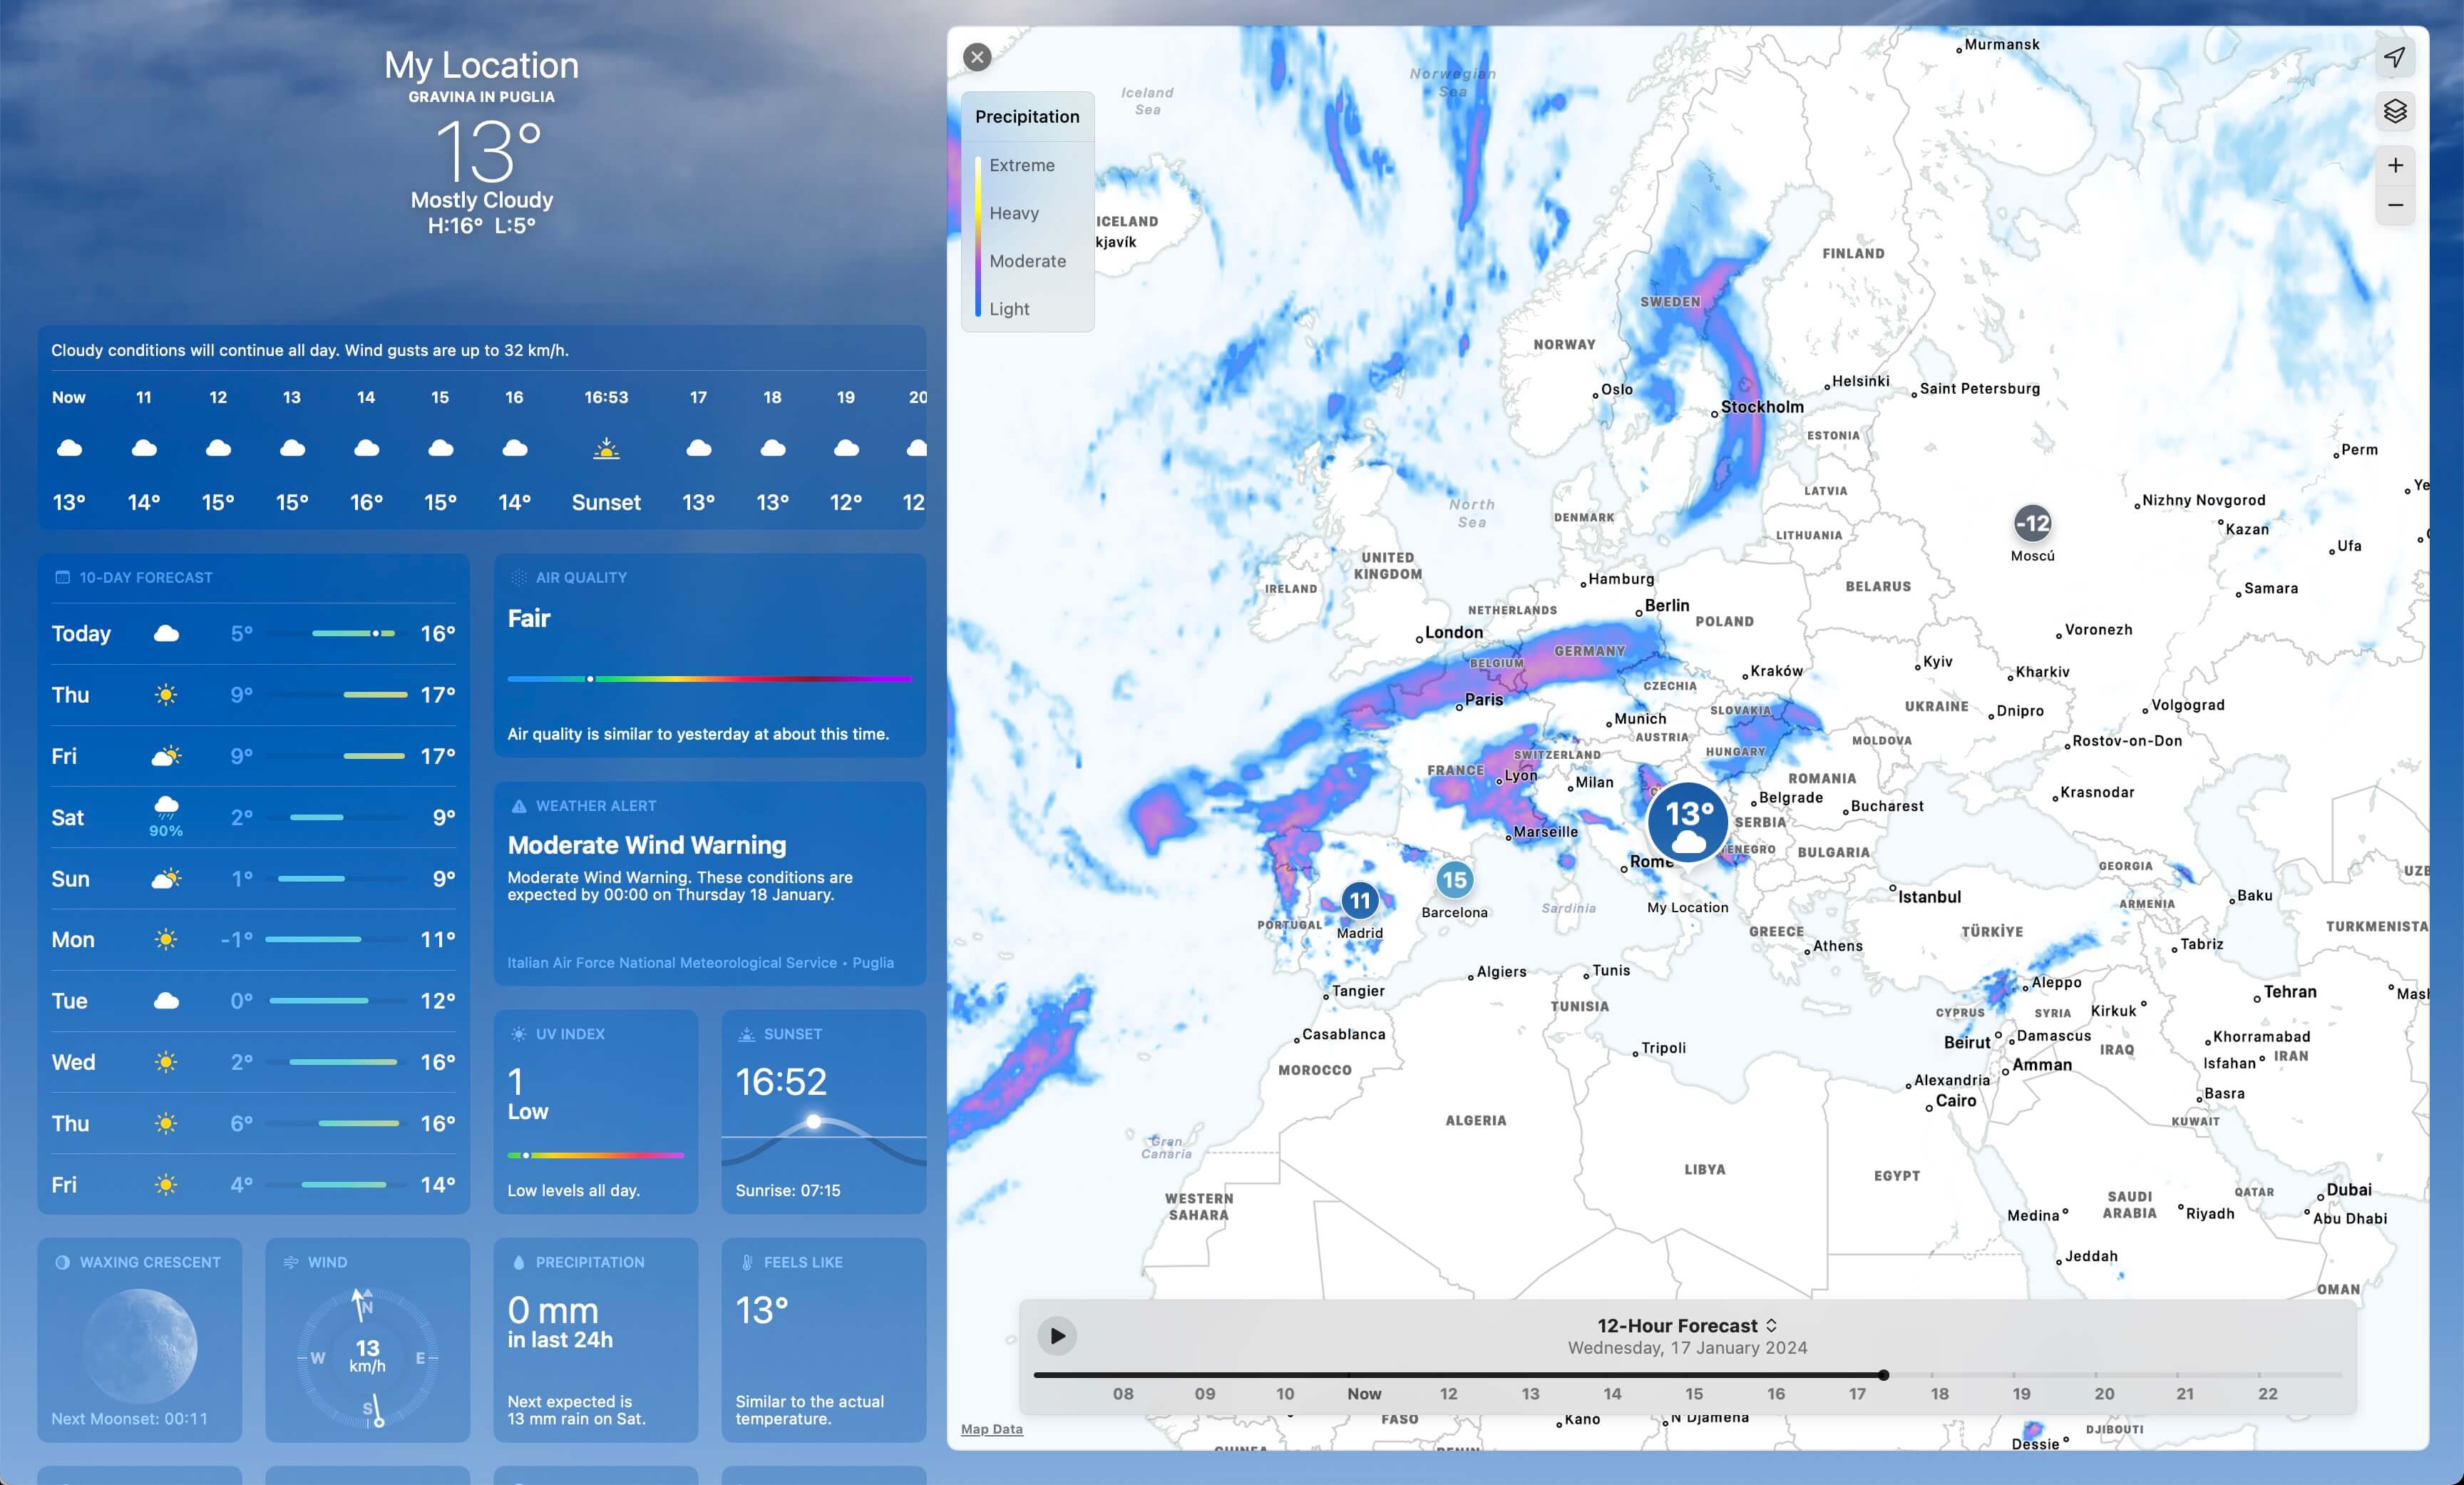Close the precipitation map view
The width and height of the screenshot is (2464, 1485).
click(x=977, y=57)
